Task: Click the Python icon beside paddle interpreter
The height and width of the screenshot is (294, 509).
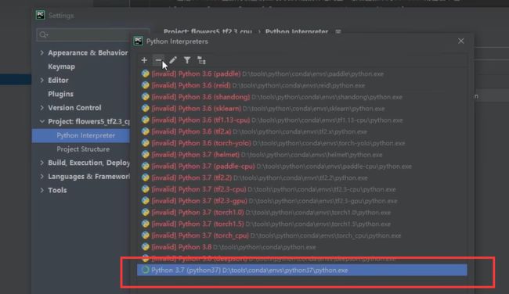Action: point(145,74)
